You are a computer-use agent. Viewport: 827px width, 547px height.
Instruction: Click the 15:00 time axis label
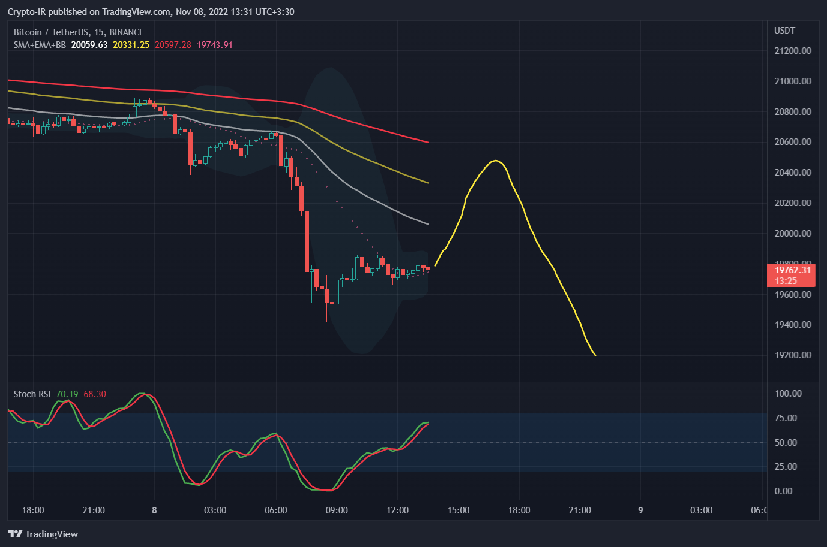tap(459, 510)
